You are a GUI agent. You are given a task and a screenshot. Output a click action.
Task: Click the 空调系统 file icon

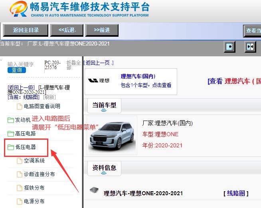click(20, 161)
